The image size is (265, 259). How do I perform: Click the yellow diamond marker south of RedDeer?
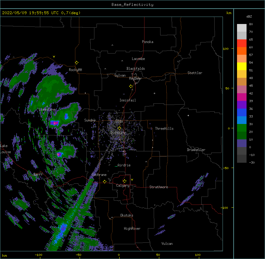point(131,86)
